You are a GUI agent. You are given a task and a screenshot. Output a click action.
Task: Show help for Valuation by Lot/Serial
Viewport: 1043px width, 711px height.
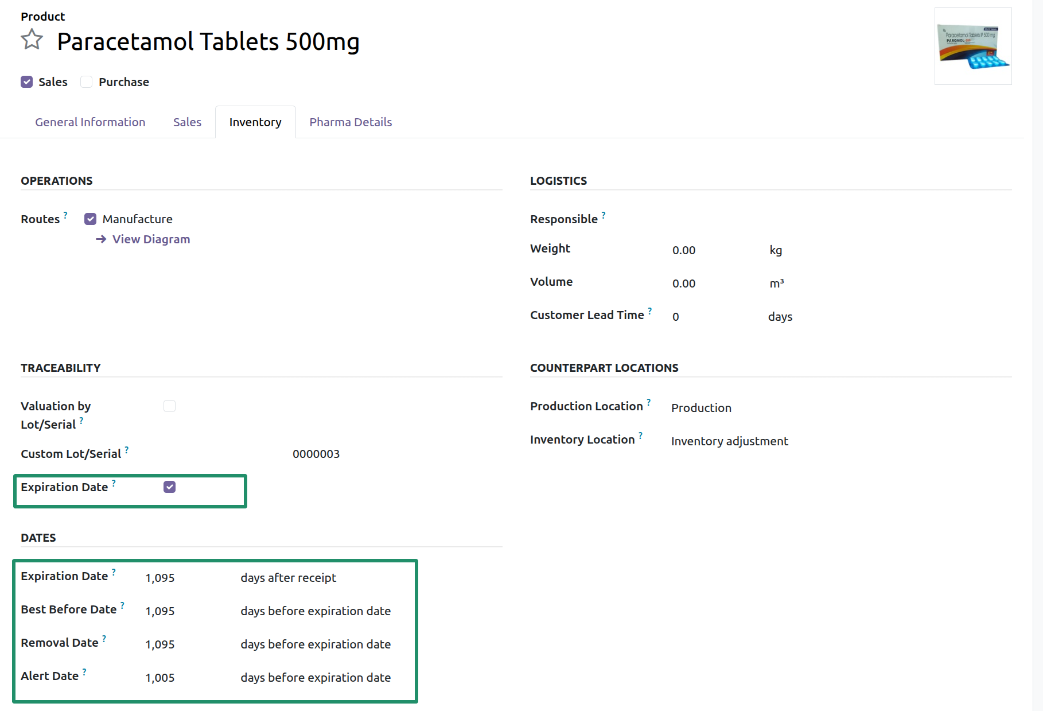(x=81, y=421)
